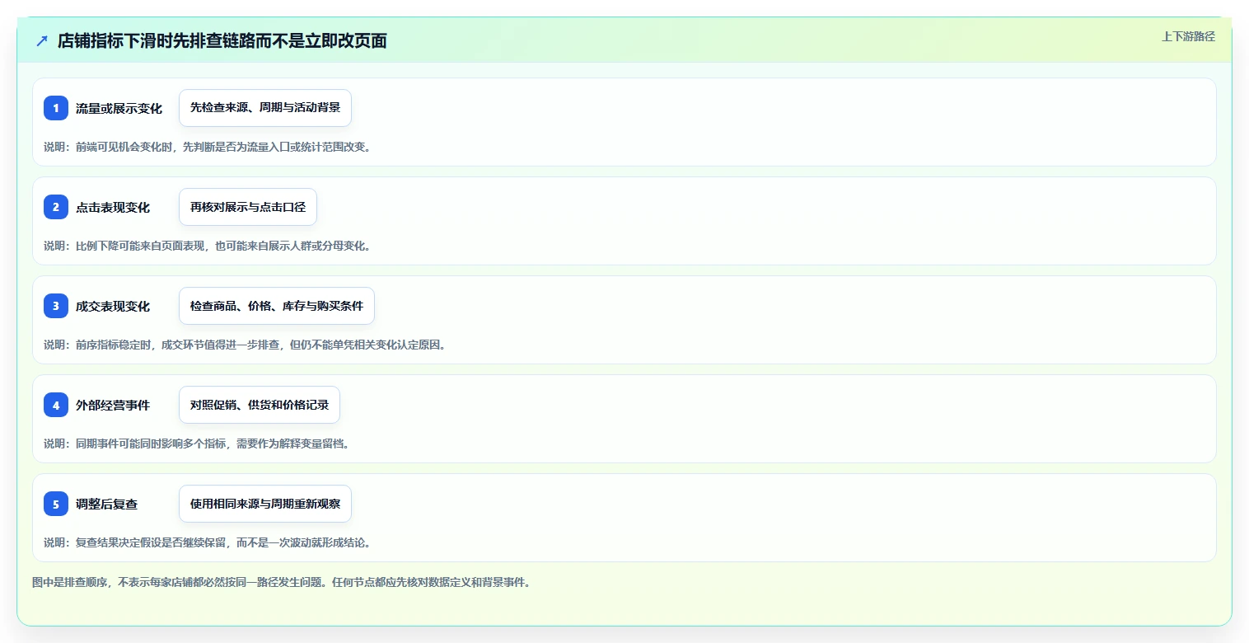1249x643 pixels.
Task: Select the 外部经营事件 step heading
Action: tap(113, 406)
